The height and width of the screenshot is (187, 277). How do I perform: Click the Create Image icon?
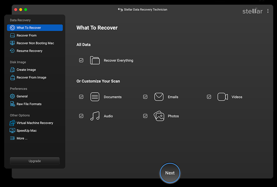(12, 70)
